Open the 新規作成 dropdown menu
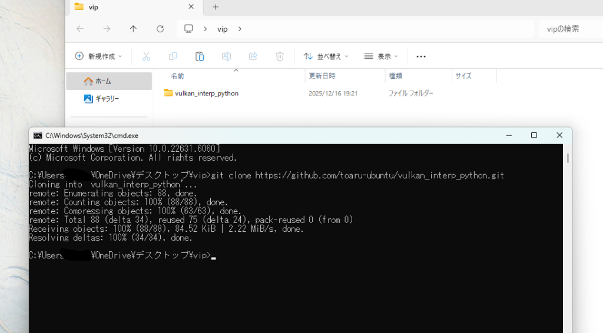 tap(98, 56)
